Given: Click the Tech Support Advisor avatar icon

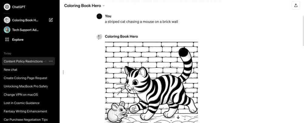Looking at the screenshot, I should [7, 30].
